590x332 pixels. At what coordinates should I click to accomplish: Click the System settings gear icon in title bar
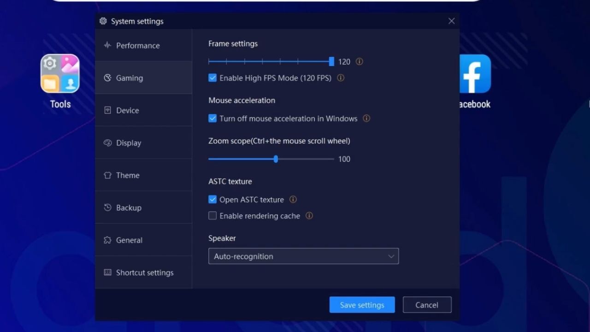(x=103, y=21)
